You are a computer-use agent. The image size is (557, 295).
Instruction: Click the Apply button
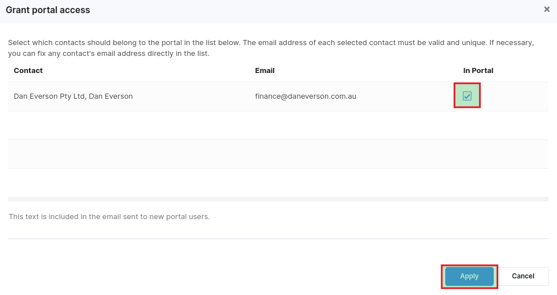(x=469, y=276)
